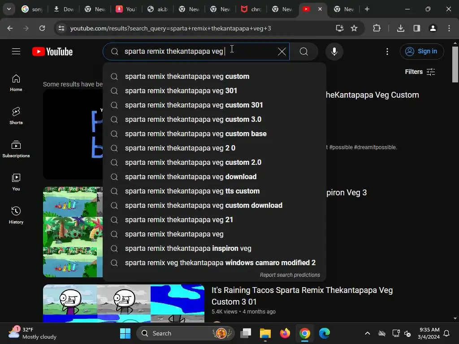Launch Microsoft Edge from the taskbar

click(x=325, y=333)
